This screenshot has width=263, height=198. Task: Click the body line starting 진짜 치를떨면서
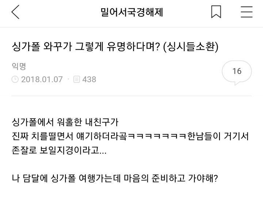pyautogui.click(x=130, y=136)
